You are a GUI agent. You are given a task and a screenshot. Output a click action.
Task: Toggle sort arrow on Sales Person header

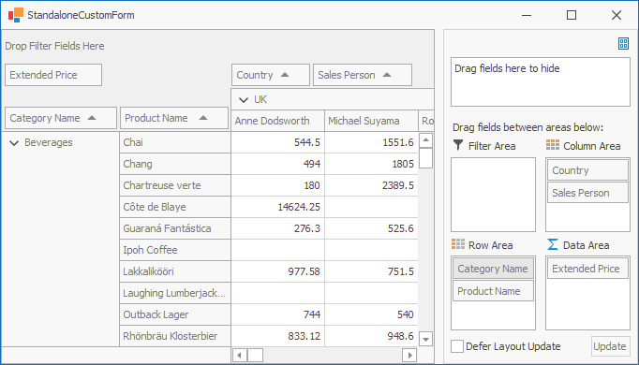click(387, 75)
